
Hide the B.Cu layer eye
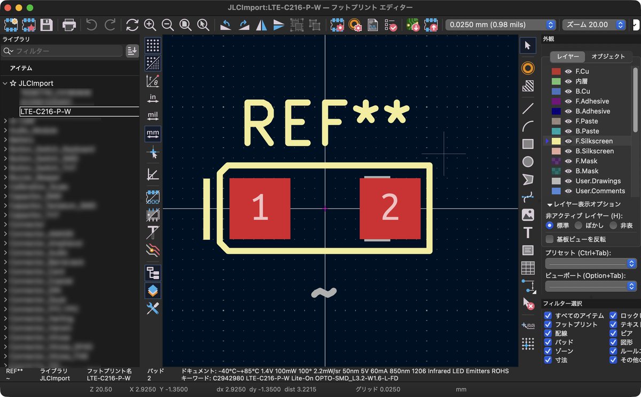tap(568, 91)
